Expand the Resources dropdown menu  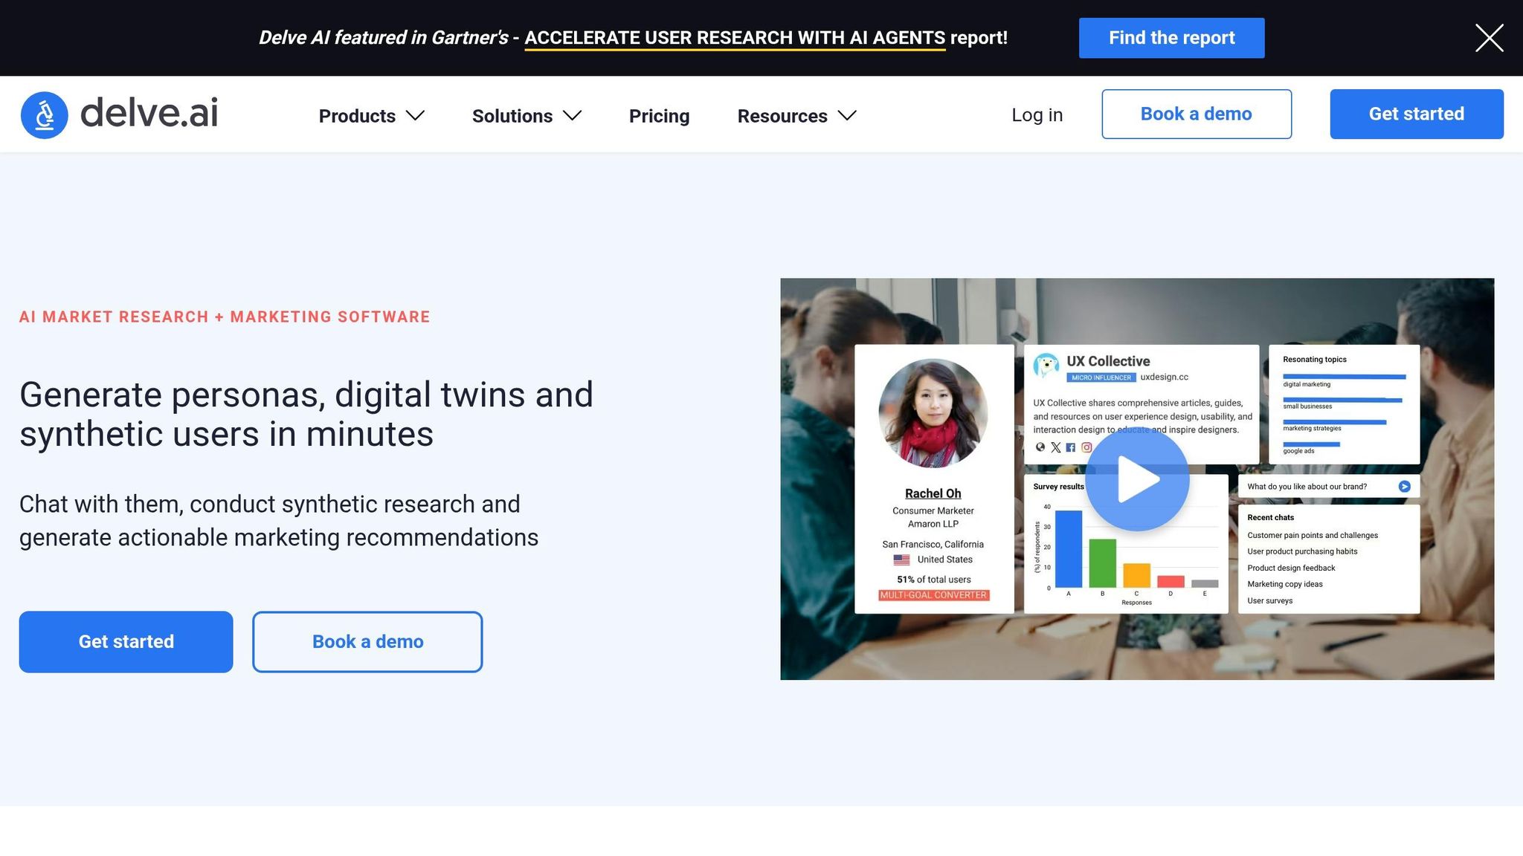(x=796, y=116)
